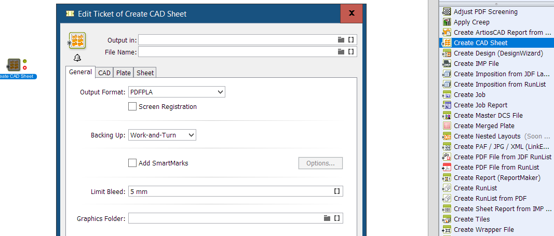Click the Create CAD Sheet icon in task list
554x236 pixels.
(447, 43)
